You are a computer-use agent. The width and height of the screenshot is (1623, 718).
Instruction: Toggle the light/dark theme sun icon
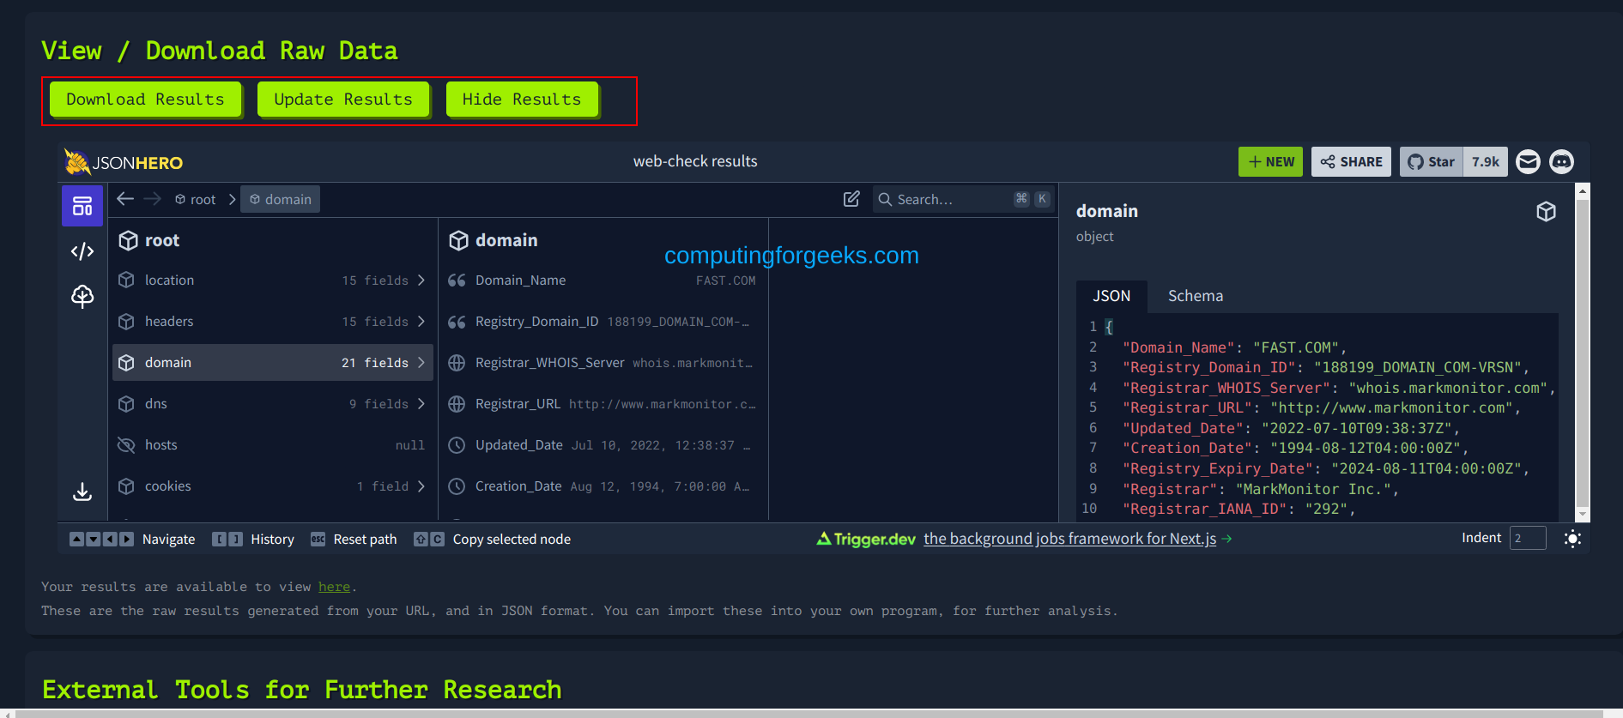coord(1572,539)
